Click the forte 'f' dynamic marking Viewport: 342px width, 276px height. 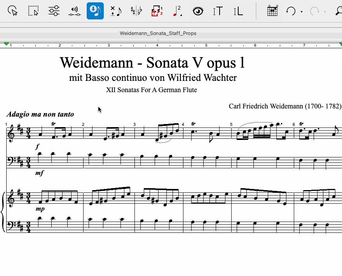point(37,147)
